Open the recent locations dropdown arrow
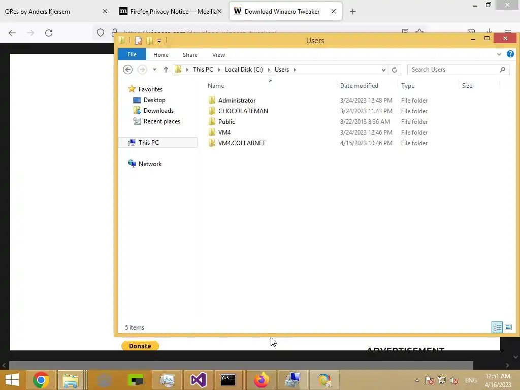The width and height of the screenshot is (520, 390). point(154,70)
